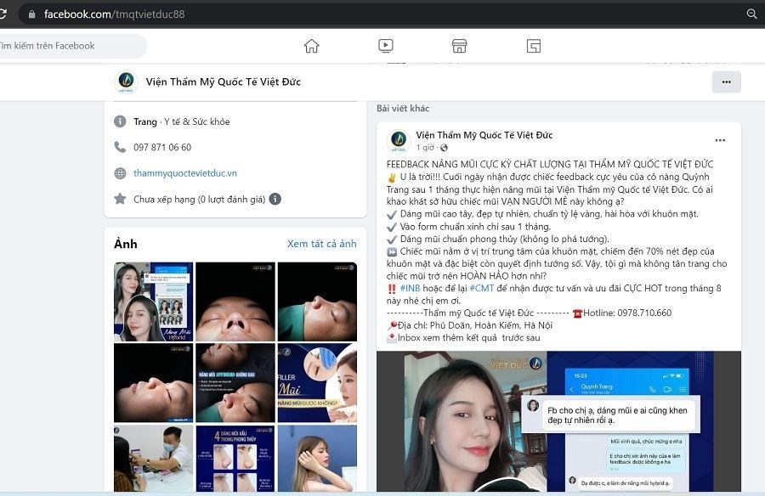Open the page options ellipsis menu
This screenshot has height=496, width=765.
[x=726, y=82]
